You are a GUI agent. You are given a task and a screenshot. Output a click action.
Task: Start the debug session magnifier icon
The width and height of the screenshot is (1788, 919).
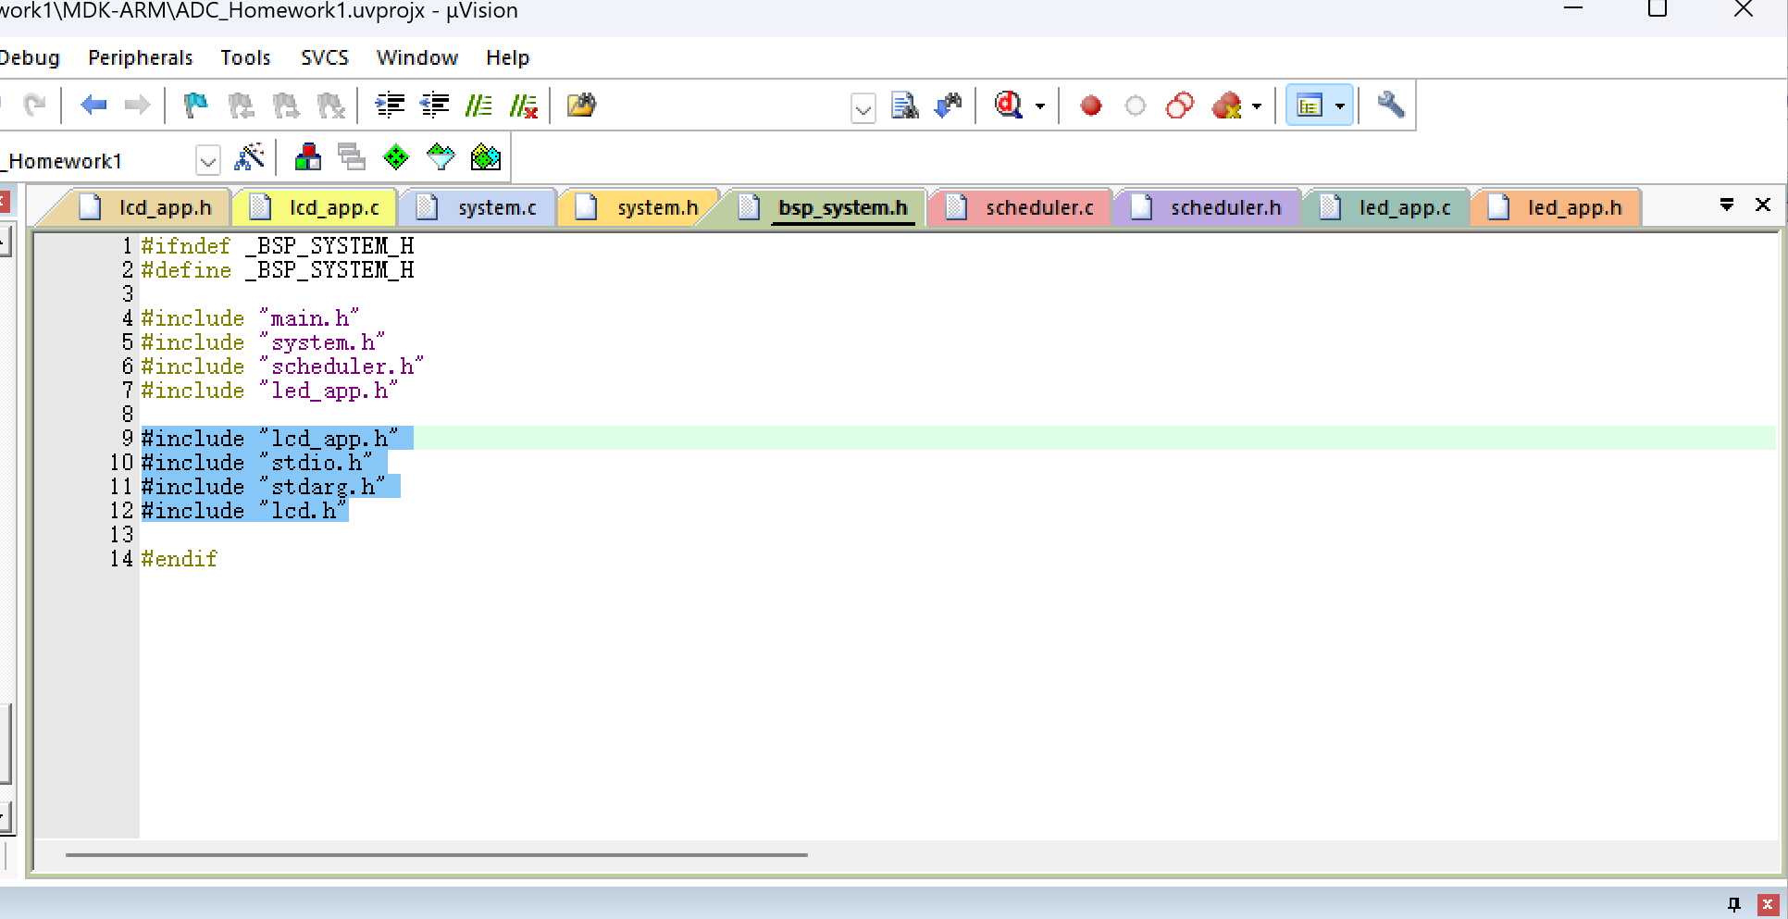[x=1009, y=106]
